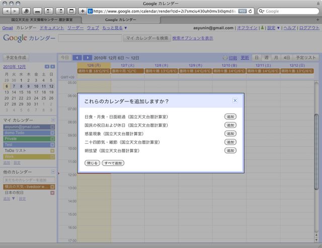Open the RSS badge in the address bar
322x248 pixels.
(x=243, y=11)
